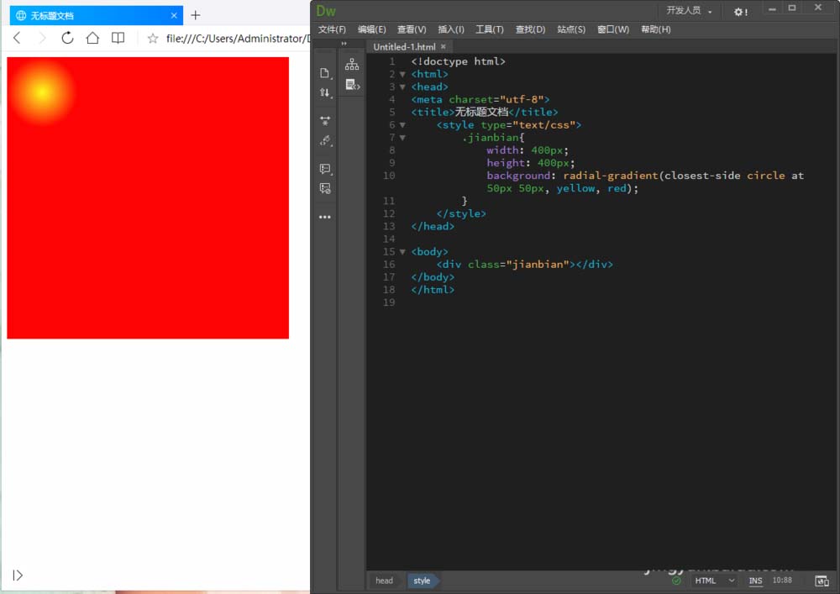Screen dimensions: 840x594
Task: Click the Remove Comment toolbar icon
Action: tap(325, 189)
